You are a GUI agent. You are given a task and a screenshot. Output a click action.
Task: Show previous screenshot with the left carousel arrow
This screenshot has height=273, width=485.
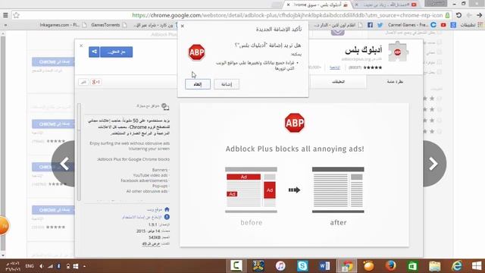pos(64,164)
